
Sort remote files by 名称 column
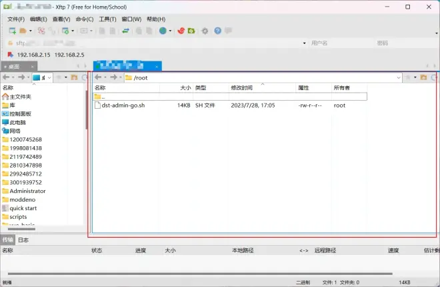[126, 88]
